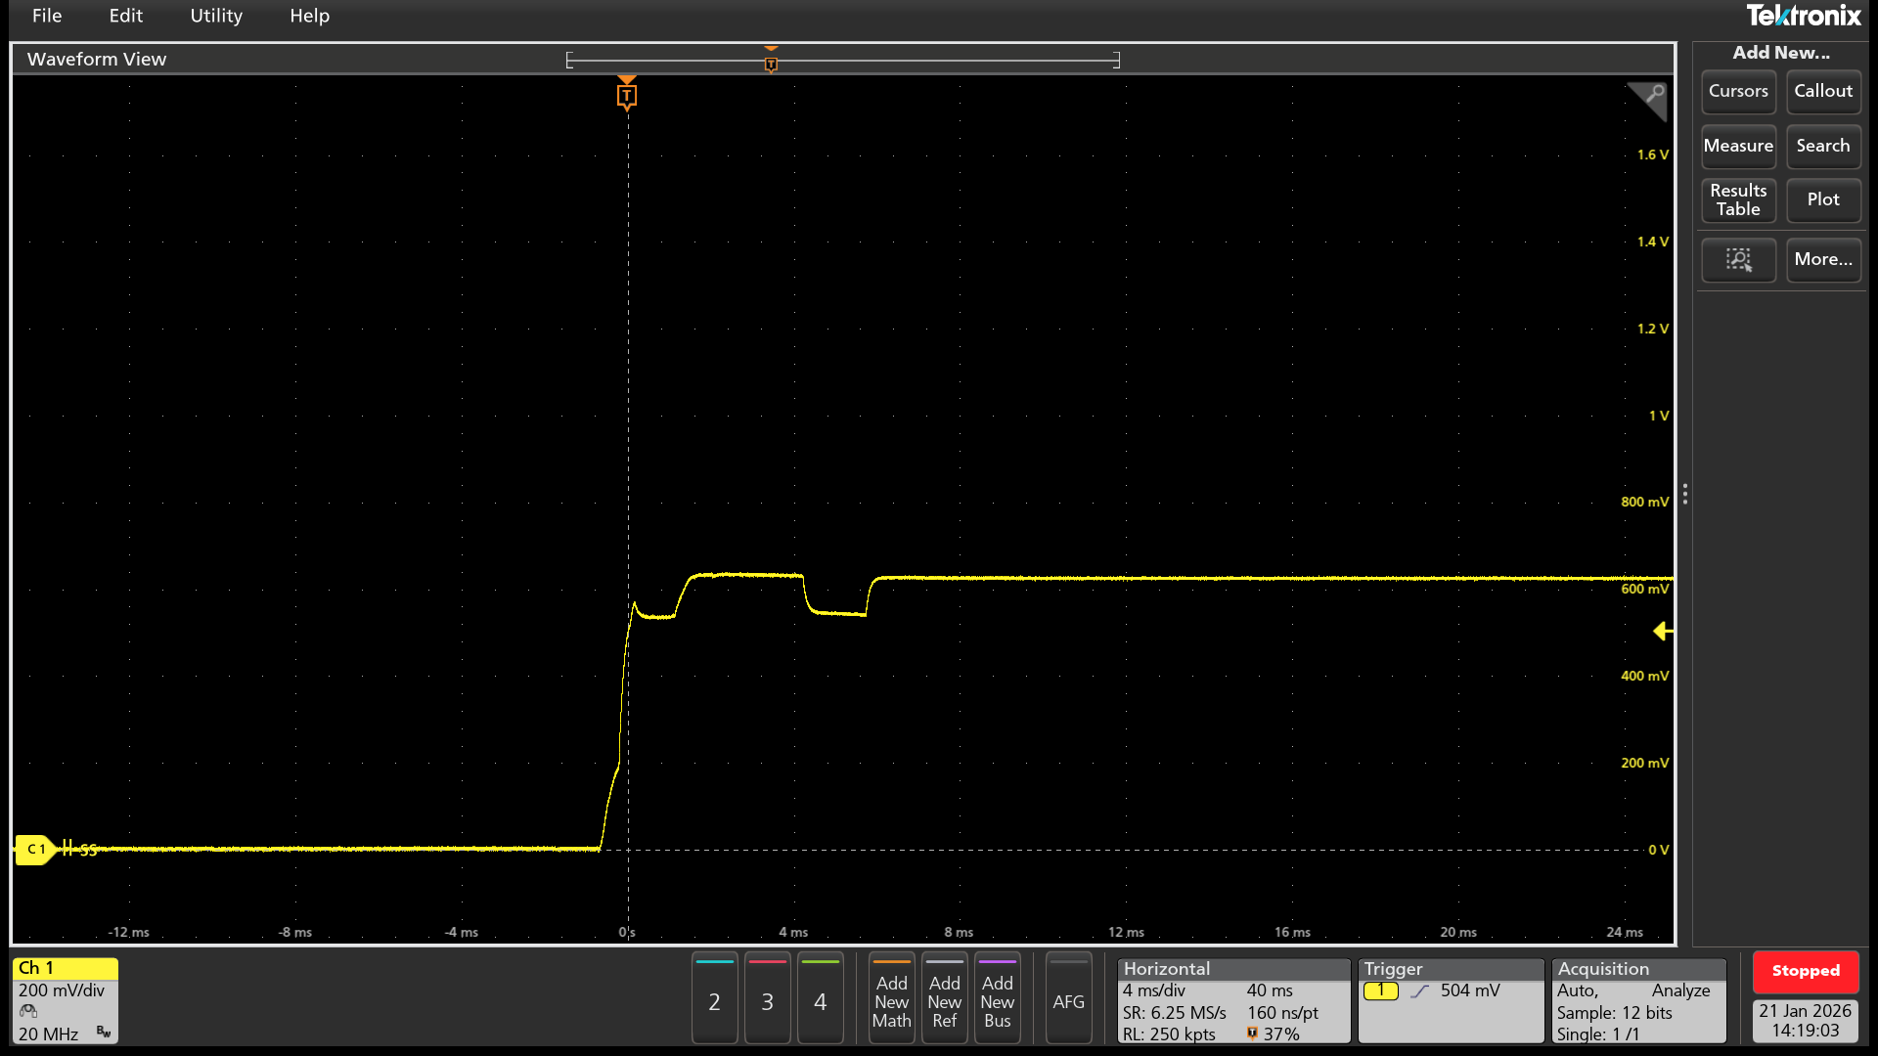
Task: Click the 1.6 V vertical axis label
Action: (1653, 154)
